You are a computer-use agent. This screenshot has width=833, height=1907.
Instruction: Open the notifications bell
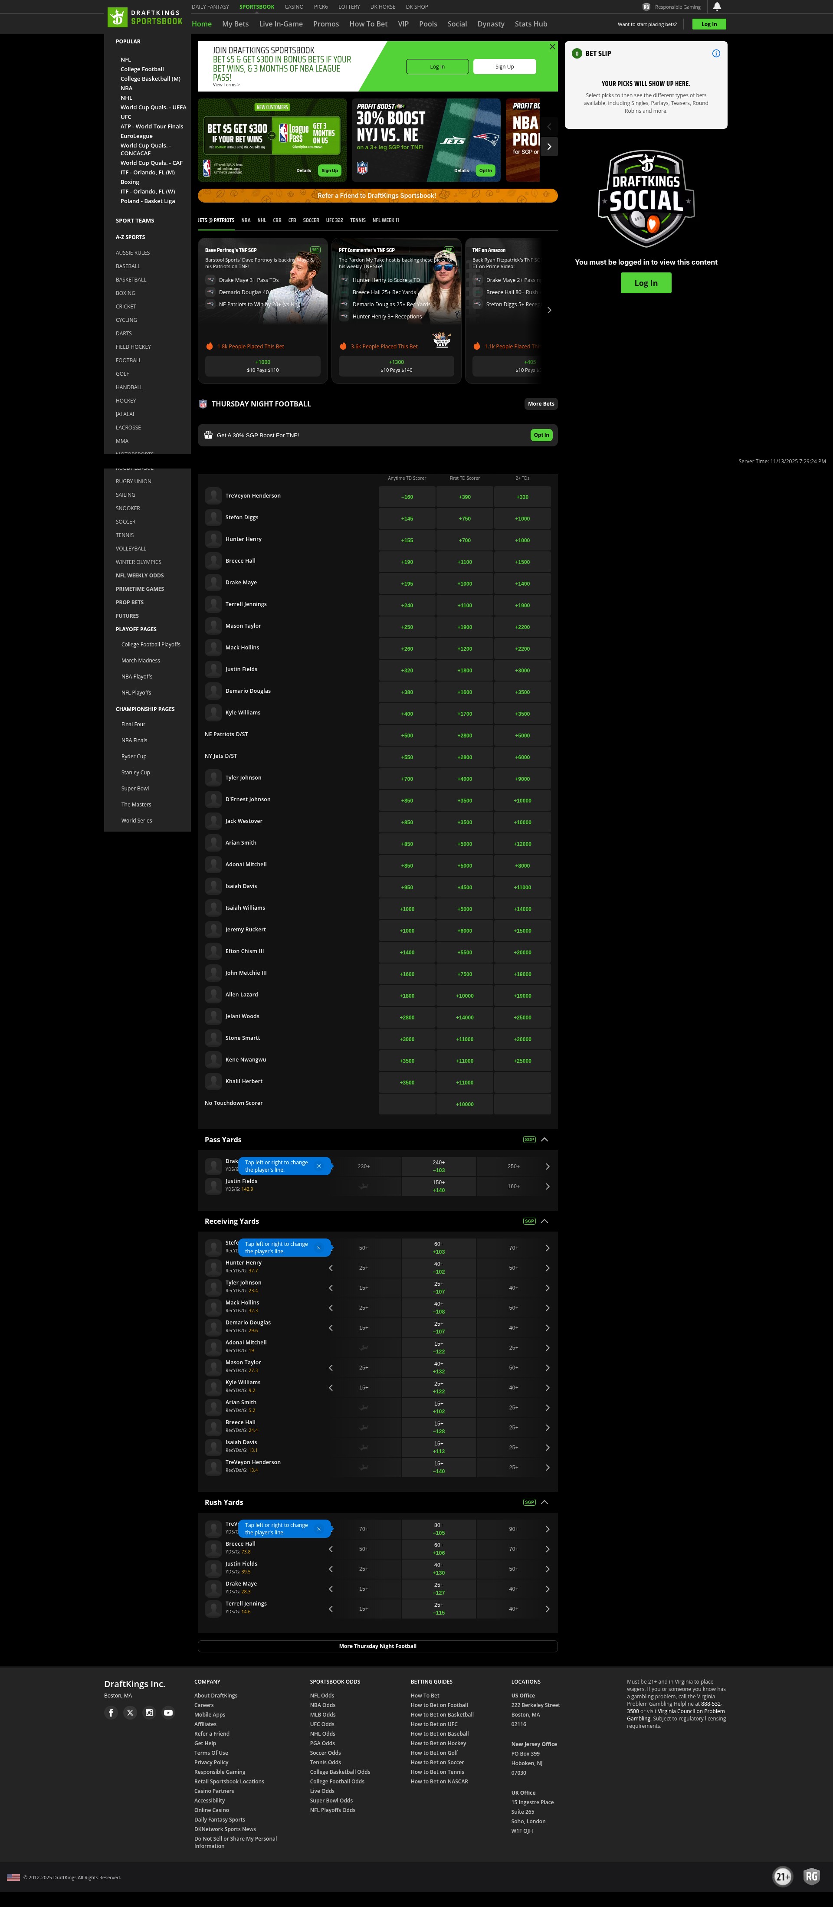point(717,7)
